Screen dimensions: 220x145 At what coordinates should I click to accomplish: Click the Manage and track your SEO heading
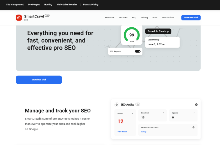[x=58, y=111]
